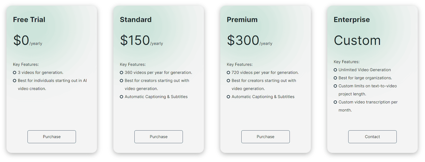Screen dimensions: 425x162
Task: Purchase the Premium plan
Action: [265, 136]
